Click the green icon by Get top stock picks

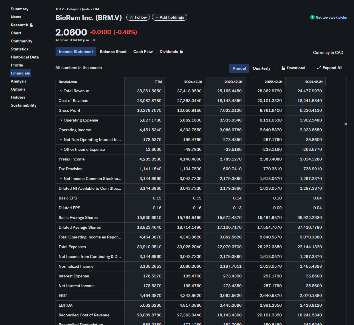click(x=312, y=17)
